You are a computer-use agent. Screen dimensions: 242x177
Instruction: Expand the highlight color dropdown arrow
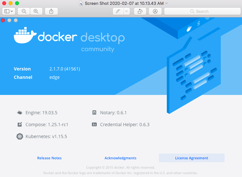(x=127, y=11)
